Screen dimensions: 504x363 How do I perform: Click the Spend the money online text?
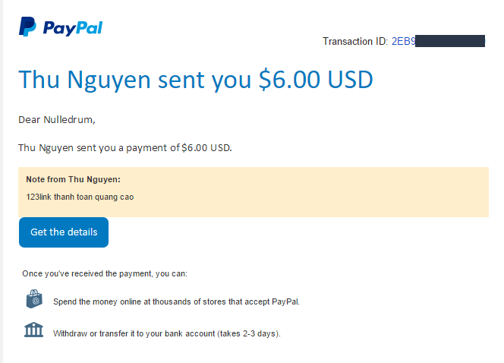(176, 301)
